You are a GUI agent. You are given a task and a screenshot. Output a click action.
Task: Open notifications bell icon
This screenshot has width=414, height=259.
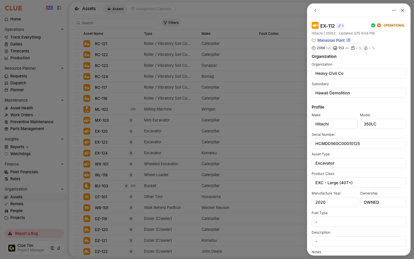59,248
